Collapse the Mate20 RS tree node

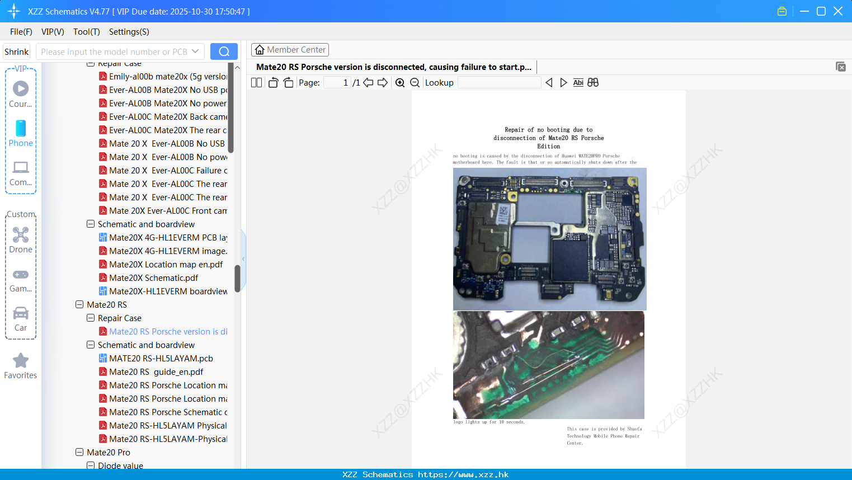point(79,305)
